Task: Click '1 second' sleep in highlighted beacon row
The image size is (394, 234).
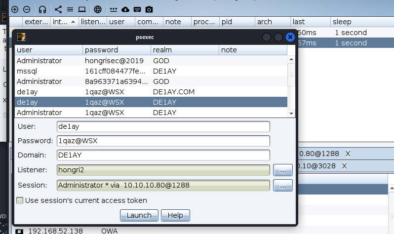Action: 351,43
